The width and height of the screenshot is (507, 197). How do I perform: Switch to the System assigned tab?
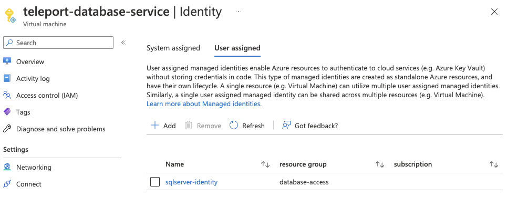173,48
